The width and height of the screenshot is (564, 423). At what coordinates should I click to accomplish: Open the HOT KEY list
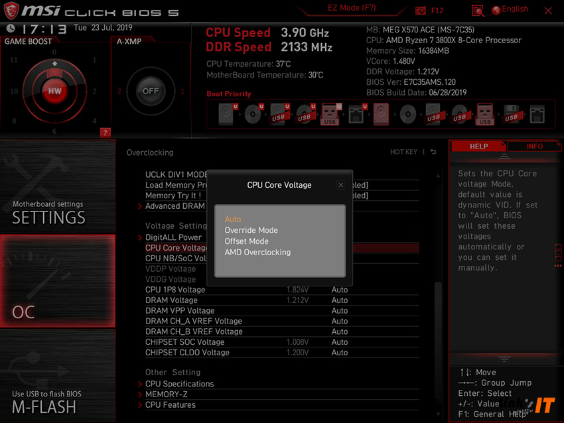pos(403,152)
